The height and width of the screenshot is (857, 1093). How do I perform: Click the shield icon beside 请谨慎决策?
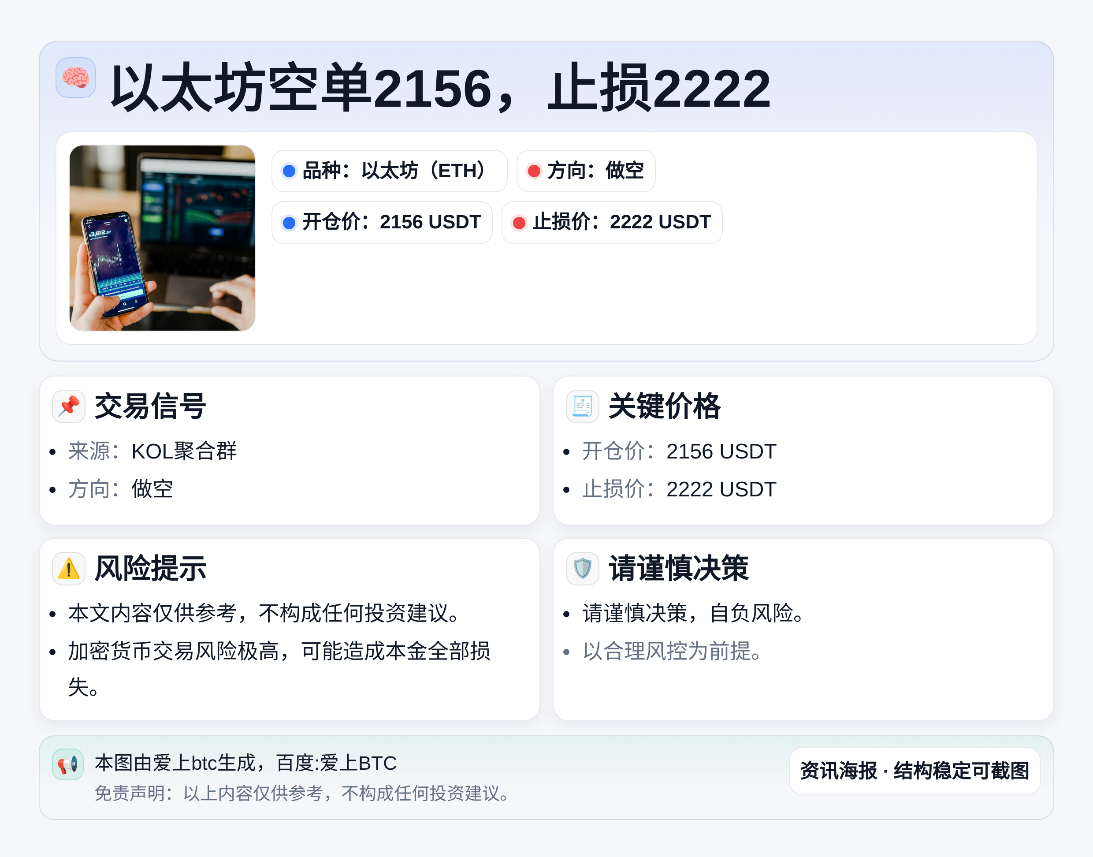click(582, 569)
